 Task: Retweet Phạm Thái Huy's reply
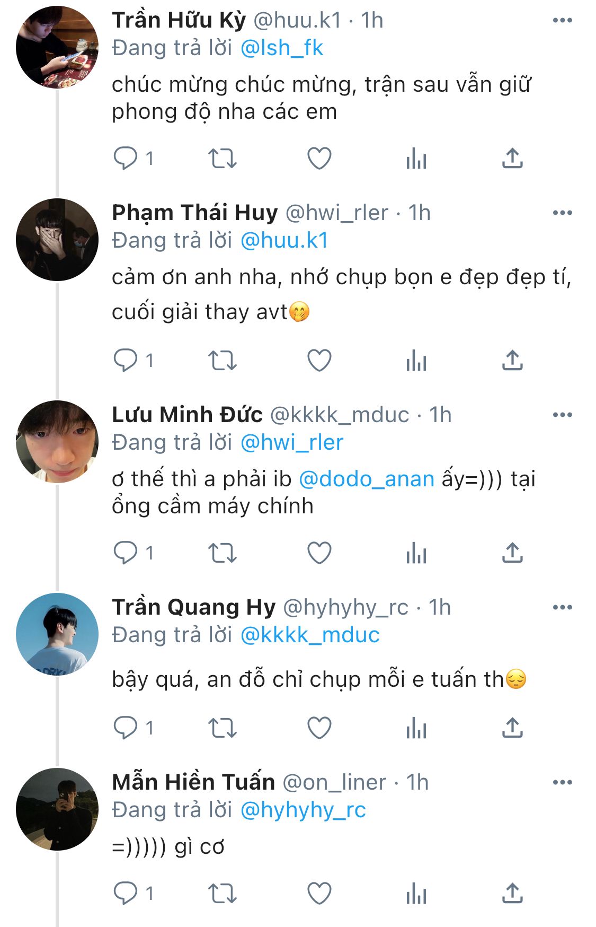222,361
